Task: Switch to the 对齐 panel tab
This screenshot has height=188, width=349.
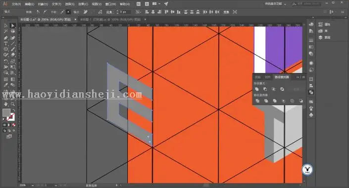Action: pos(267,77)
